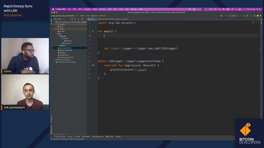
Task: Click the Main.kt breadcrumb in navigation bar
Action: click(95, 16)
